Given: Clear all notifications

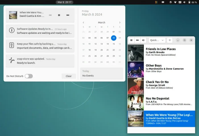Looking at the screenshot, I should point(69,76).
